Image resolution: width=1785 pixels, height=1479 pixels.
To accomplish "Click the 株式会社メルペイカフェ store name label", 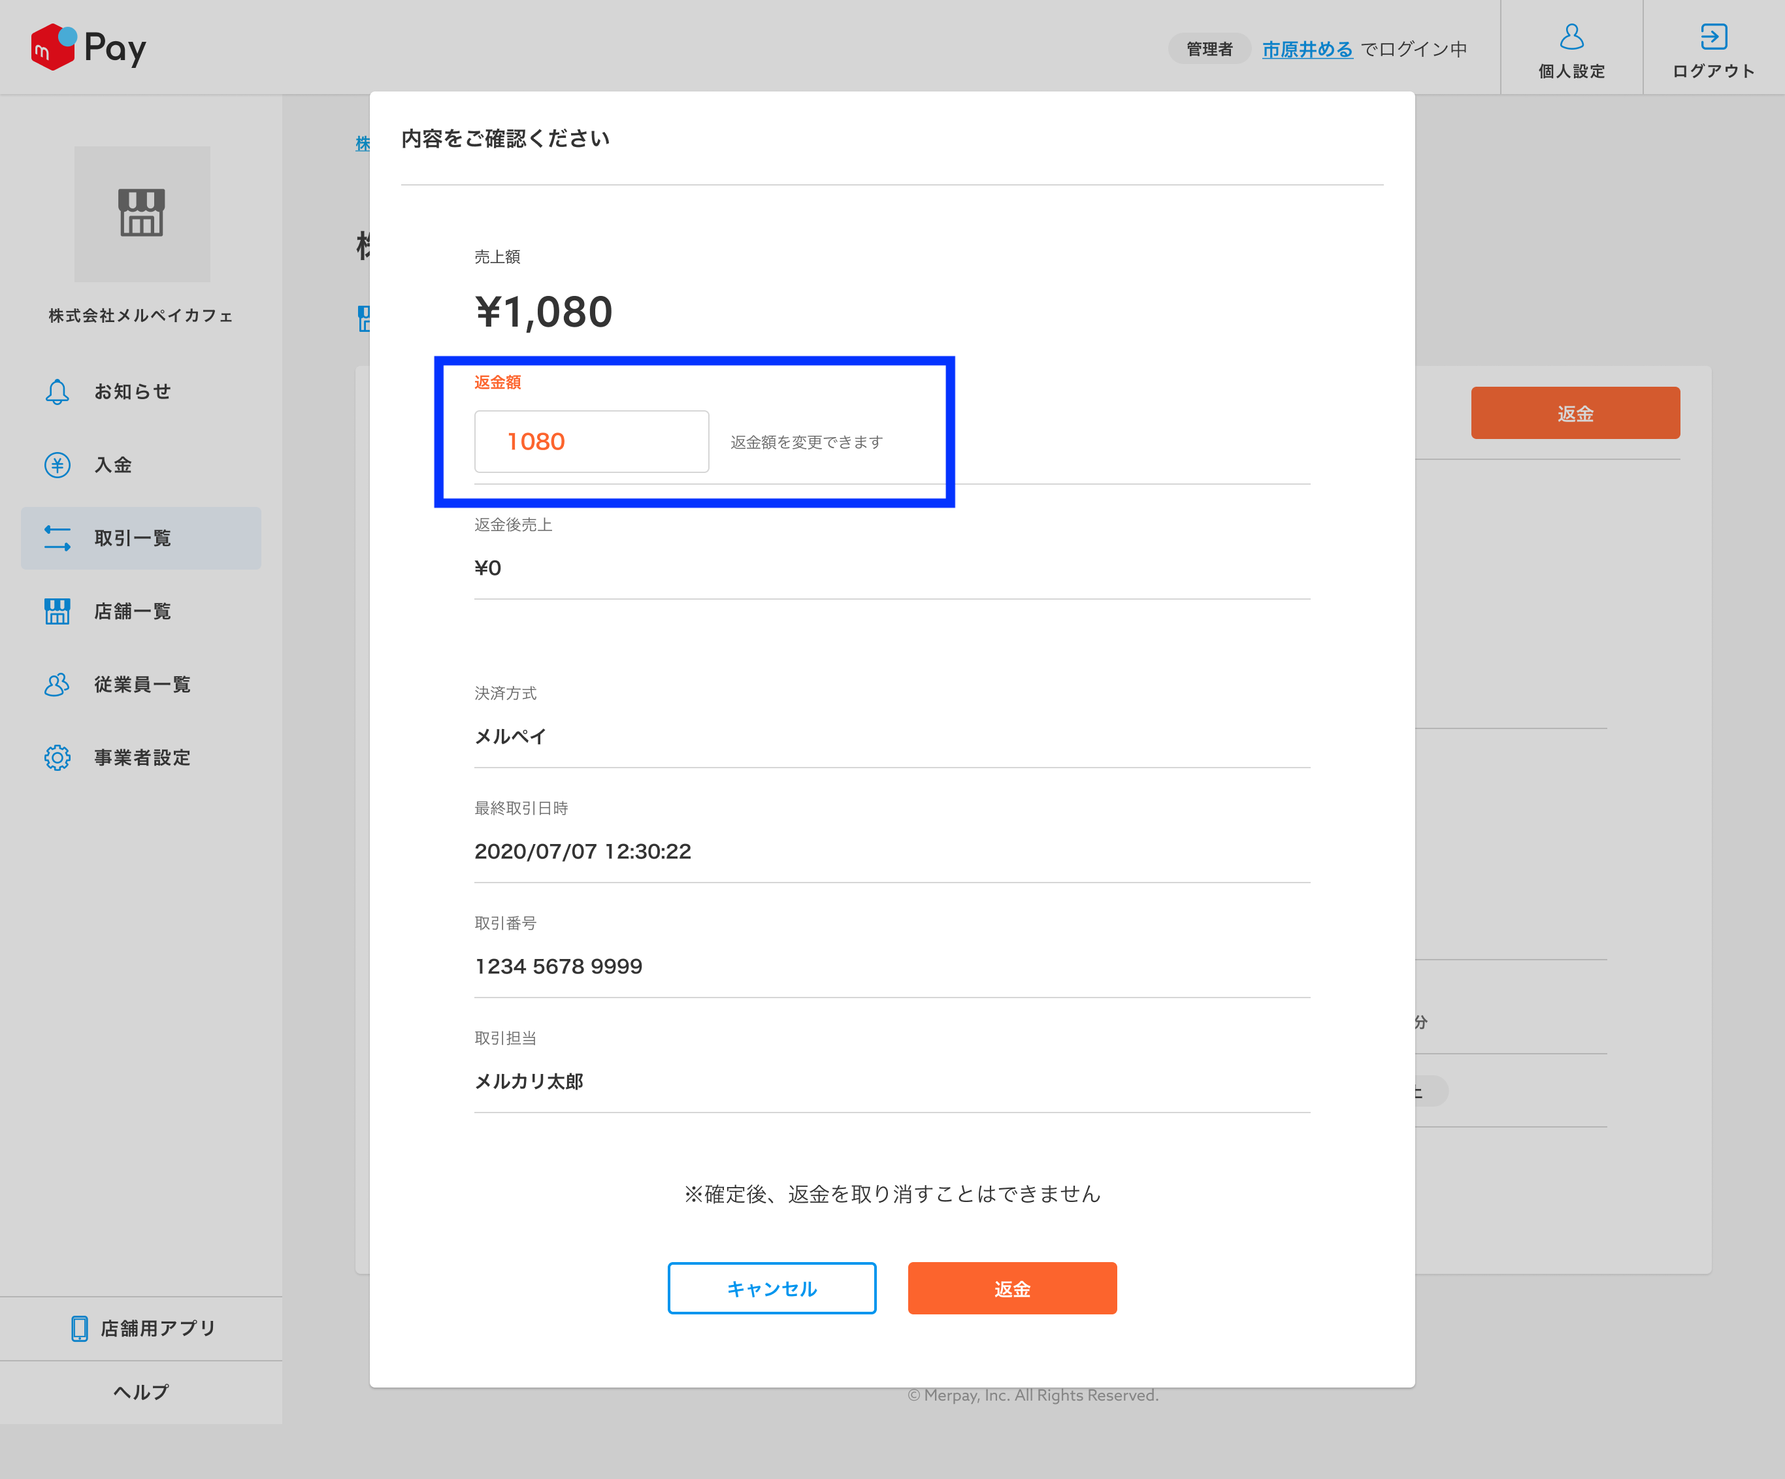I will click(x=141, y=316).
